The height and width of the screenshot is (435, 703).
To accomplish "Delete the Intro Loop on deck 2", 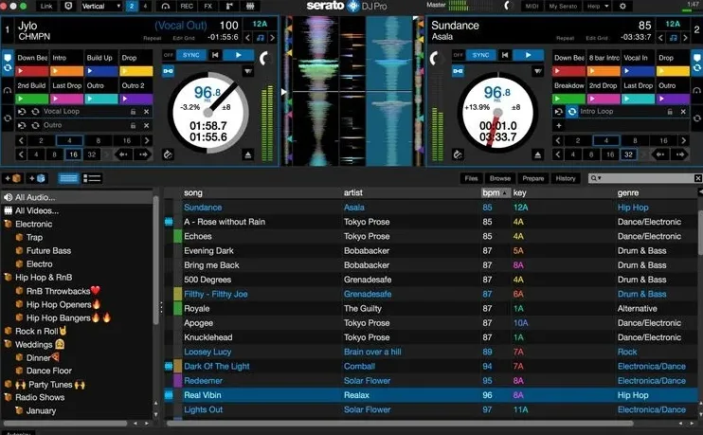I will tap(683, 112).
